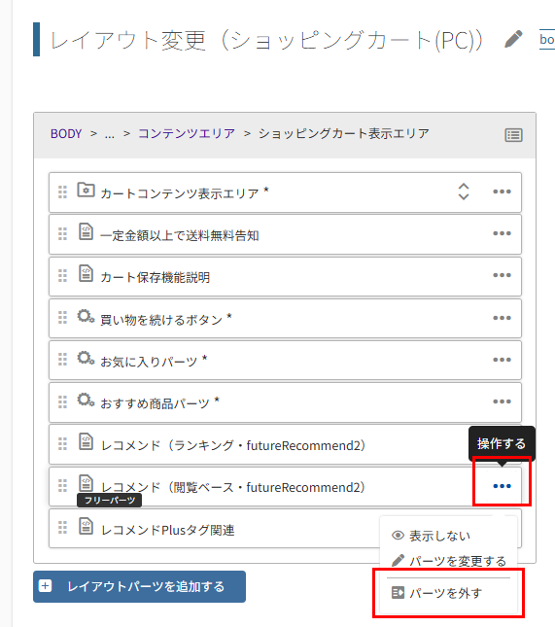This screenshot has width=555, height=627.
Task: Click document icon of レコメンド（閲覧ベース row
Action: (86, 483)
